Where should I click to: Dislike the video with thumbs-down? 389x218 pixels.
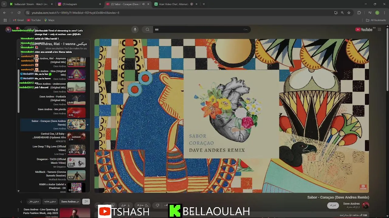[157, 205]
